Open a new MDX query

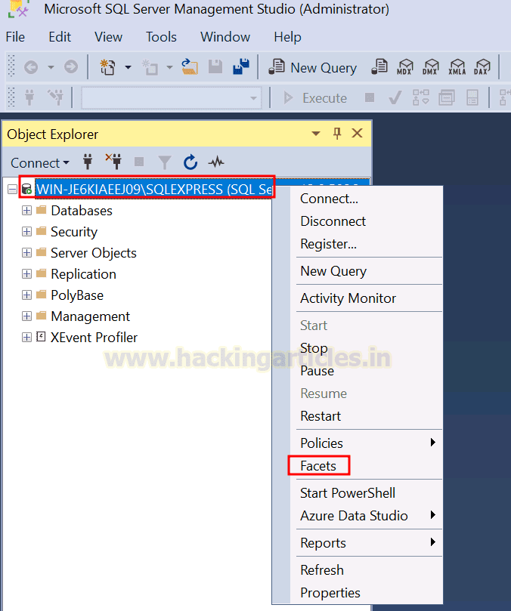pyautogui.click(x=405, y=67)
